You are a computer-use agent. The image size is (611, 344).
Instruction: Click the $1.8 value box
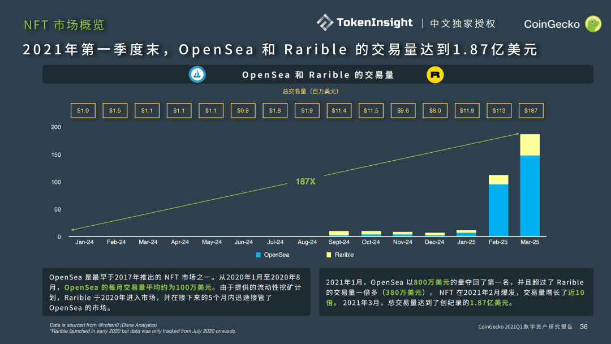(x=275, y=111)
